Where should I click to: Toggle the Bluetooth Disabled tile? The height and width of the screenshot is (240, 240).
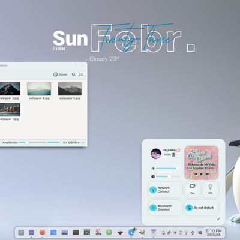[x=166, y=208]
